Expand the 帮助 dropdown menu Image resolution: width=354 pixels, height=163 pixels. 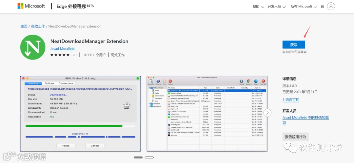point(258,7)
